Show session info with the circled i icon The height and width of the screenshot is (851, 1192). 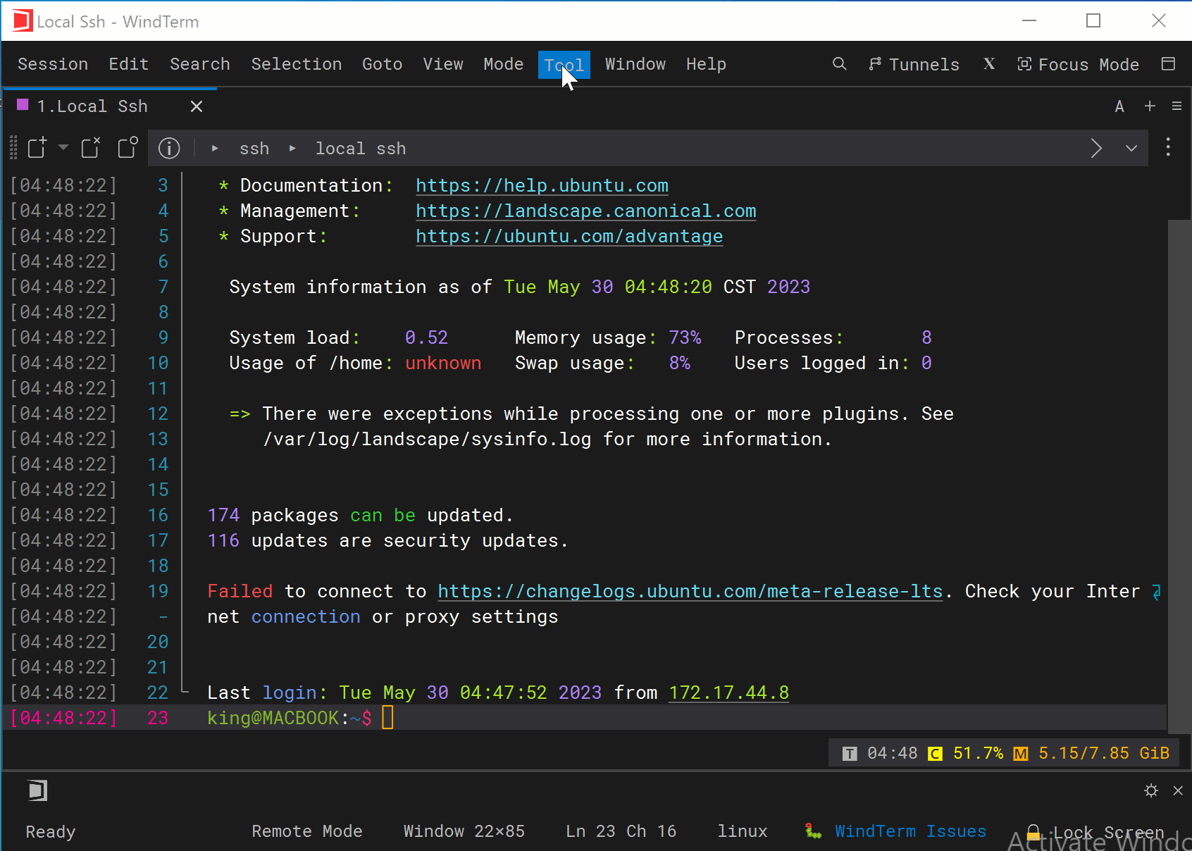[x=169, y=148]
